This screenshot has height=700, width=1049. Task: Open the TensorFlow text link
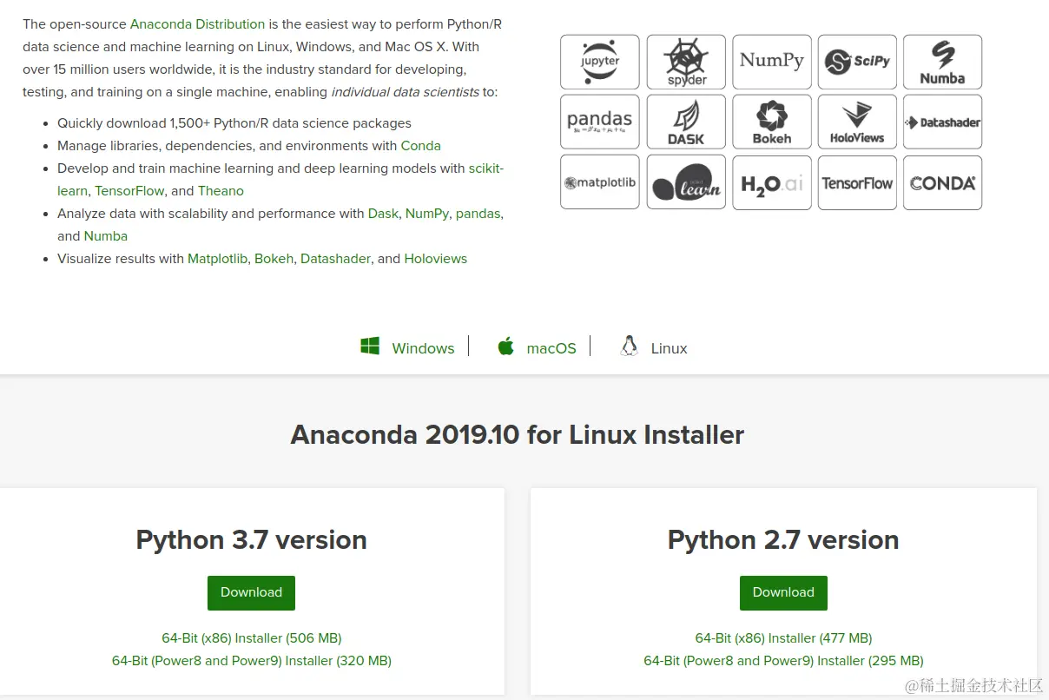[x=130, y=191]
